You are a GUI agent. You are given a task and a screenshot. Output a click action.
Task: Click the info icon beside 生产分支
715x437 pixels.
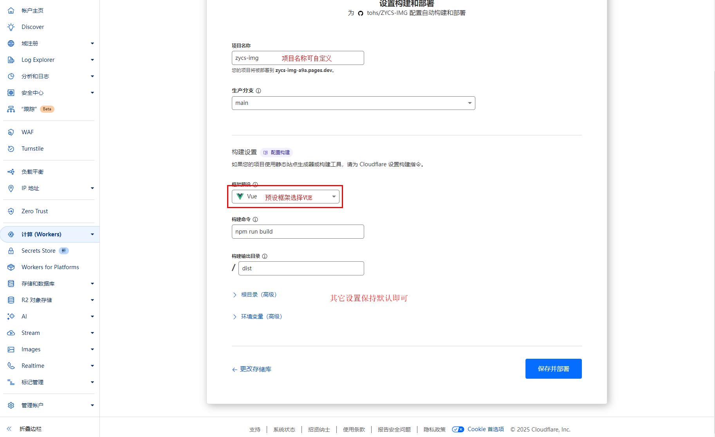coord(258,91)
